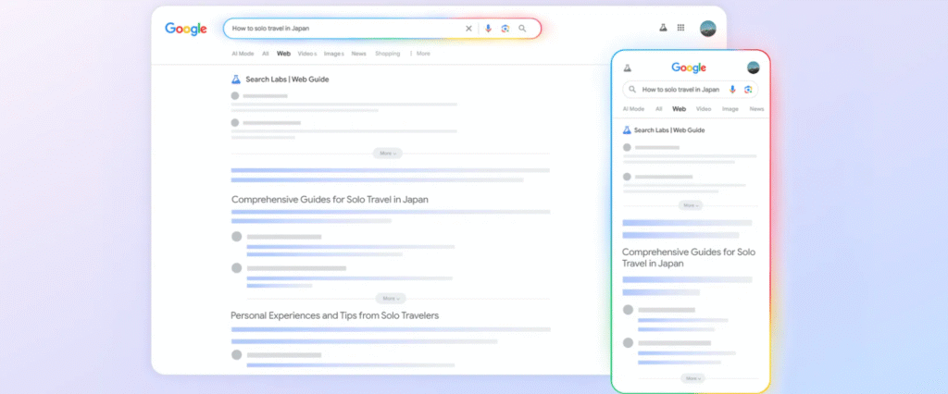Click the magnifier search icon on desktop

coord(522,29)
